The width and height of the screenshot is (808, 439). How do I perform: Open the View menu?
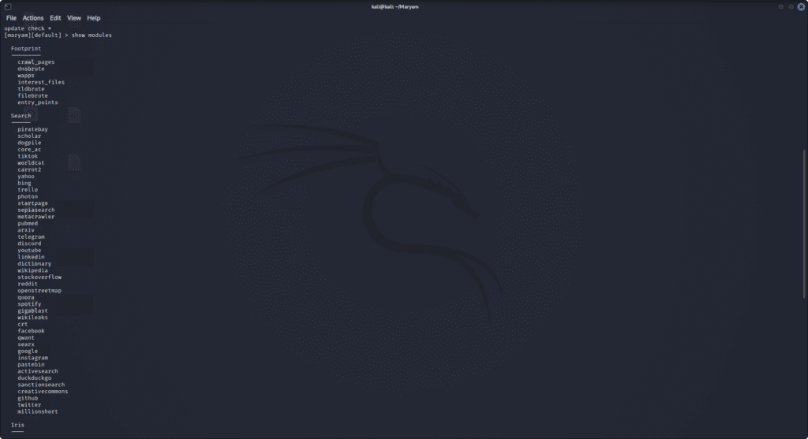74,18
